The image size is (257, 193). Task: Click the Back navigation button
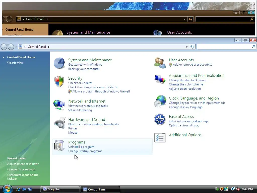tap(4, 47)
